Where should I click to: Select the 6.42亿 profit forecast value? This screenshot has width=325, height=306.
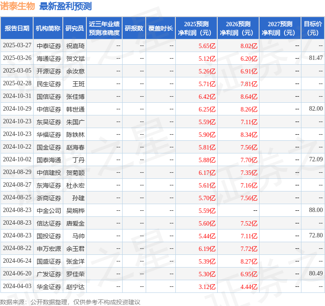(207, 96)
